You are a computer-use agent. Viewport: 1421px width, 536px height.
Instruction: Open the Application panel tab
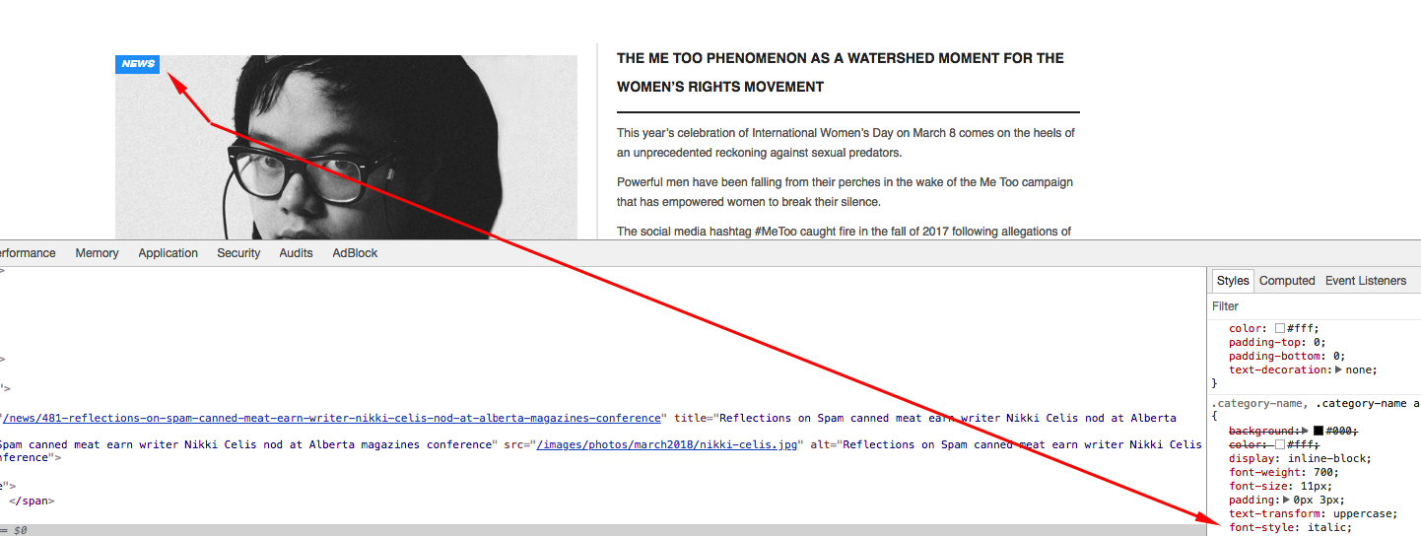(169, 253)
